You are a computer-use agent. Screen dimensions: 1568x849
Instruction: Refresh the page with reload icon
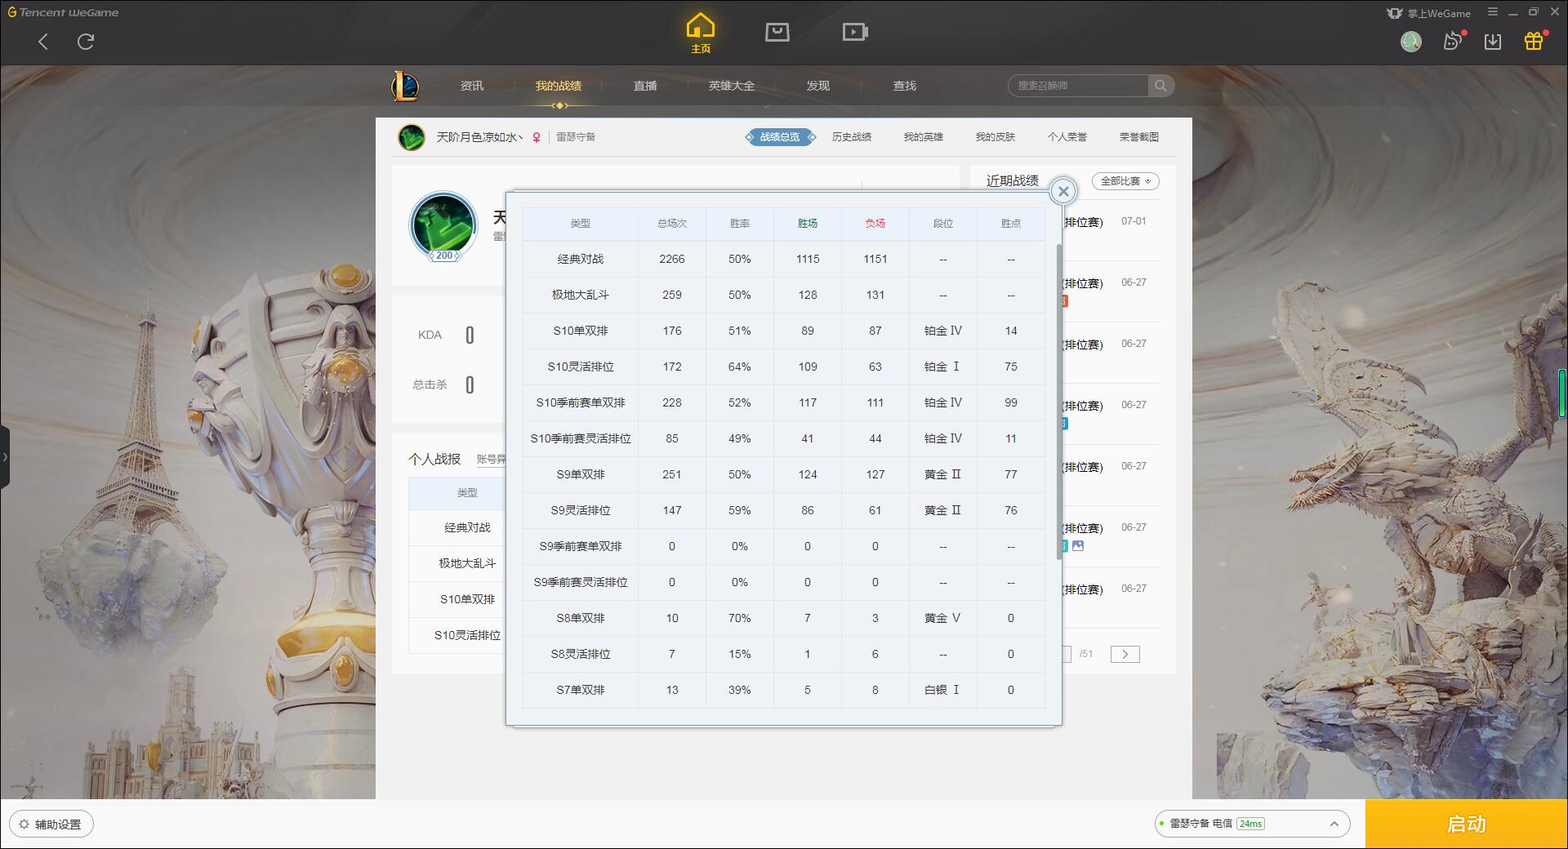pyautogui.click(x=86, y=42)
